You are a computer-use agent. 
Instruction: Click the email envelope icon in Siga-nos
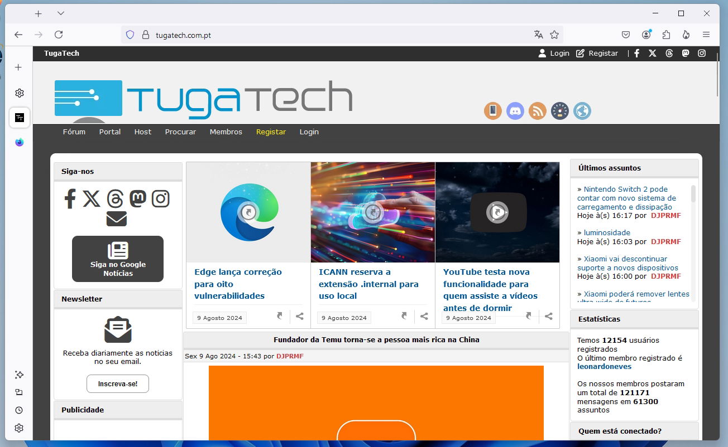[x=117, y=219]
